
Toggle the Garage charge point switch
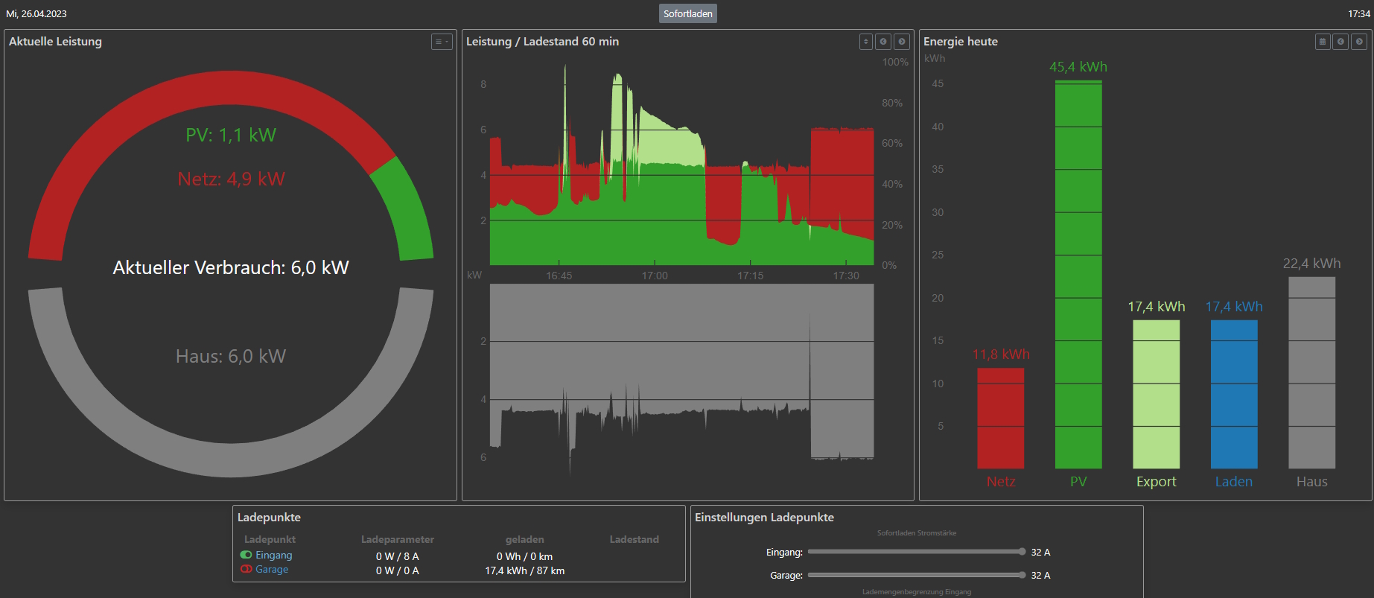click(246, 569)
